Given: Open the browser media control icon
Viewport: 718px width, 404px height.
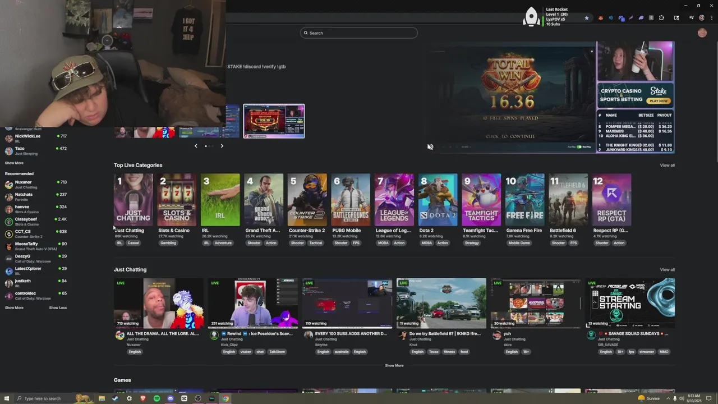Looking at the screenshot, I should [691, 18].
